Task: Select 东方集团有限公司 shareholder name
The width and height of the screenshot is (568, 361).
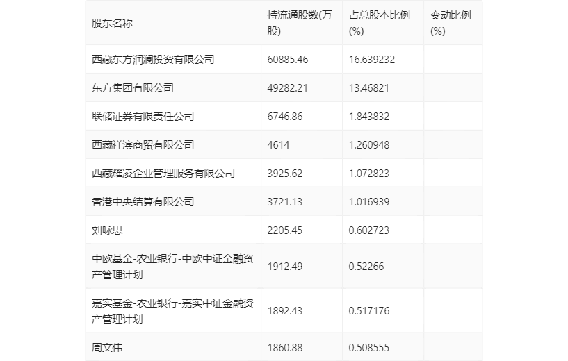Action: [x=133, y=88]
